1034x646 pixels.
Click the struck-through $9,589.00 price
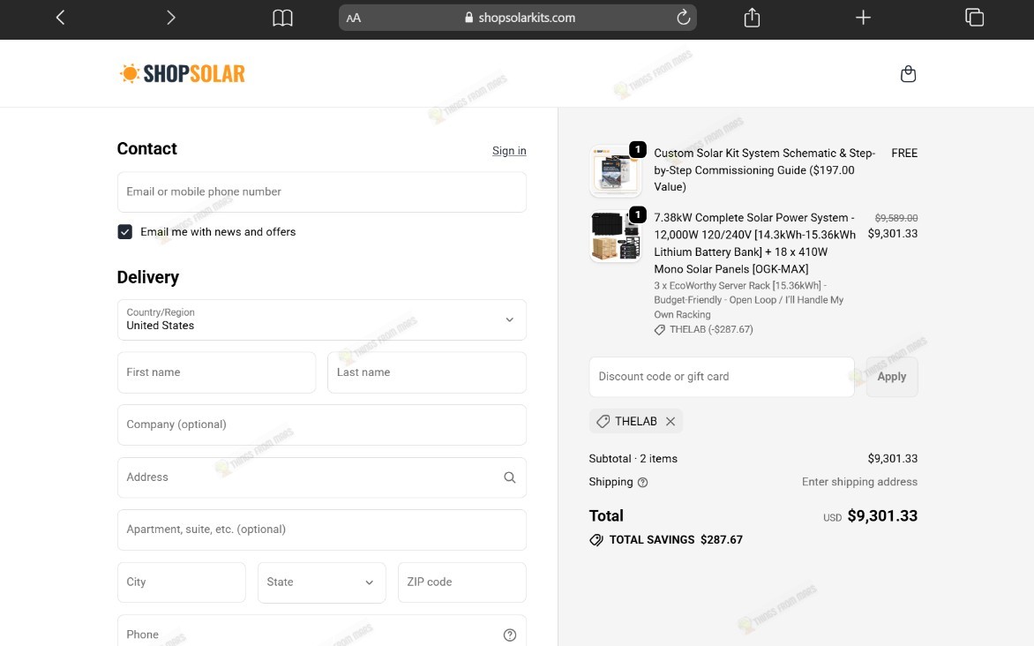pos(896,218)
